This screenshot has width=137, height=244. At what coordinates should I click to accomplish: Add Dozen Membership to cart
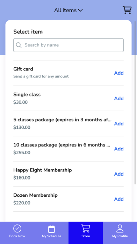point(119,199)
